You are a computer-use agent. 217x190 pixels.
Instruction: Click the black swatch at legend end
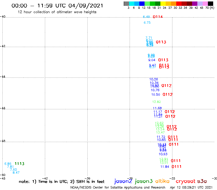[211, 4]
